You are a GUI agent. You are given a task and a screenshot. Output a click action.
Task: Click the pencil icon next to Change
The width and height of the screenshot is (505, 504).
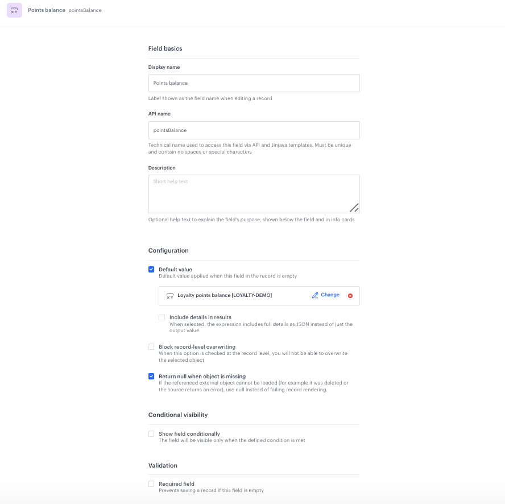(315, 295)
